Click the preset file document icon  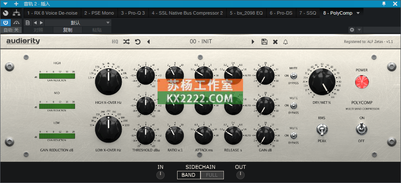[28, 23]
